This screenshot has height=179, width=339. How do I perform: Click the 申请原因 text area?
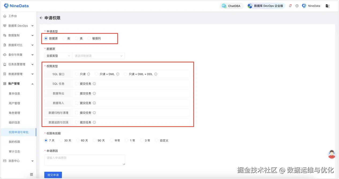point(84,160)
